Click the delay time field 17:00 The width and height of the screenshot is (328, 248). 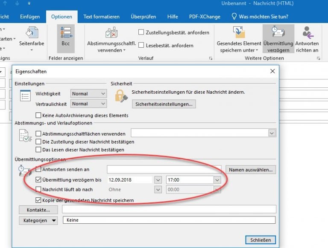(x=190, y=180)
